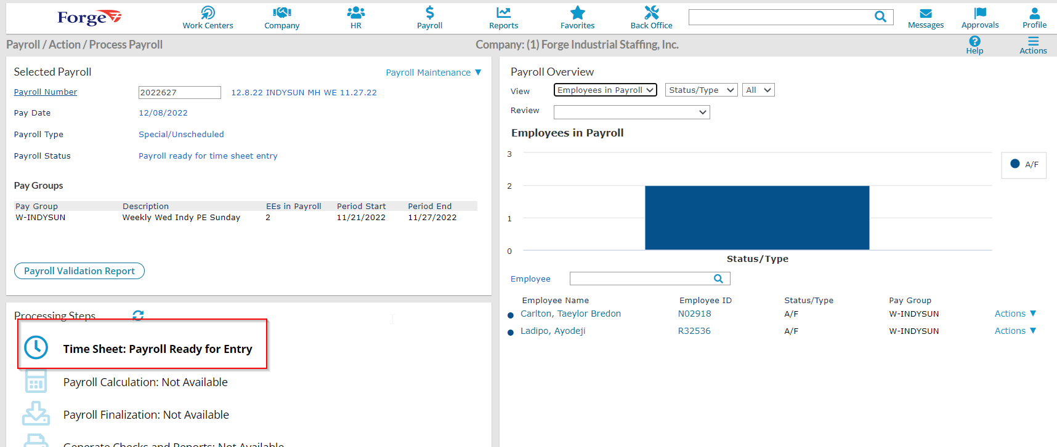Viewport: 1057px width, 447px height.
Task: Click Period Start 11/21/2022 cell
Action: tap(361, 217)
